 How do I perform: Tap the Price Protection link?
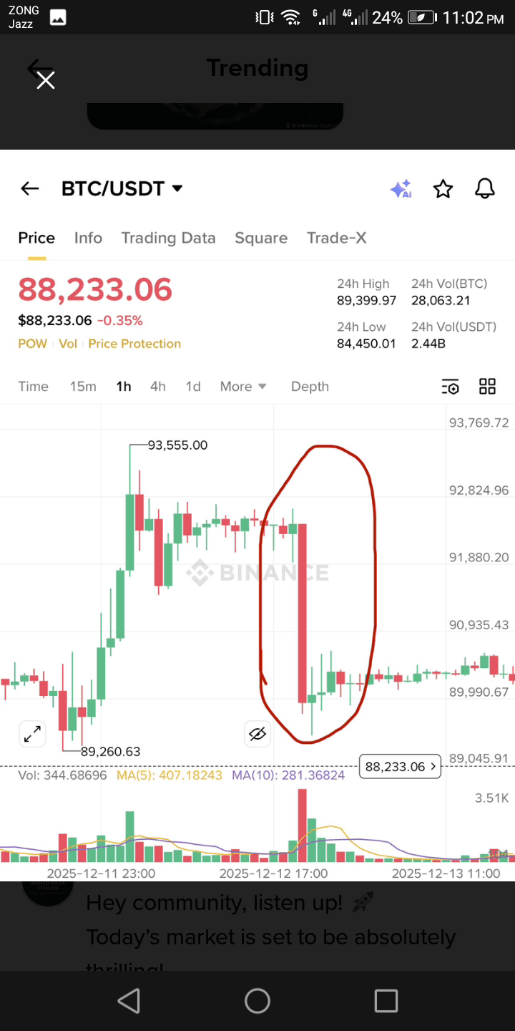pyautogui.click(x=134, y=344)
